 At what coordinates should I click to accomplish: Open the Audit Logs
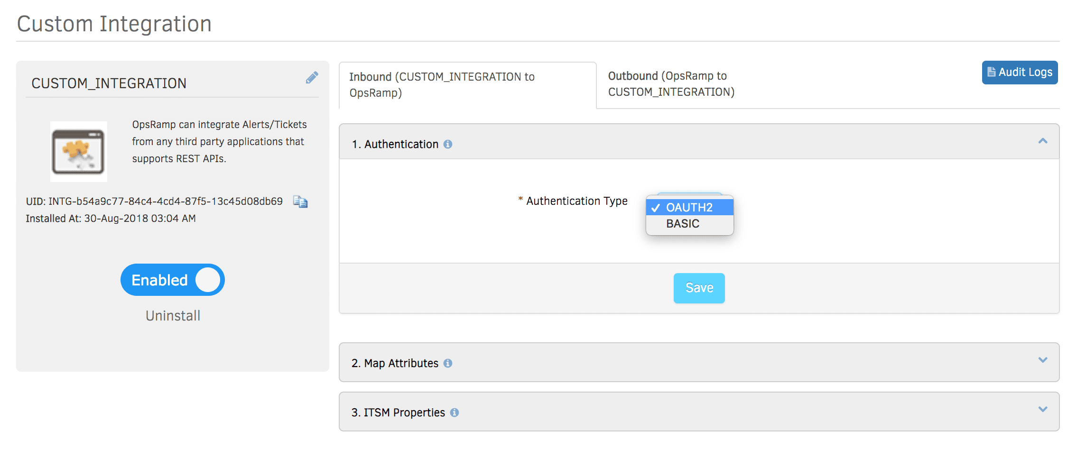click(1019, 73)
